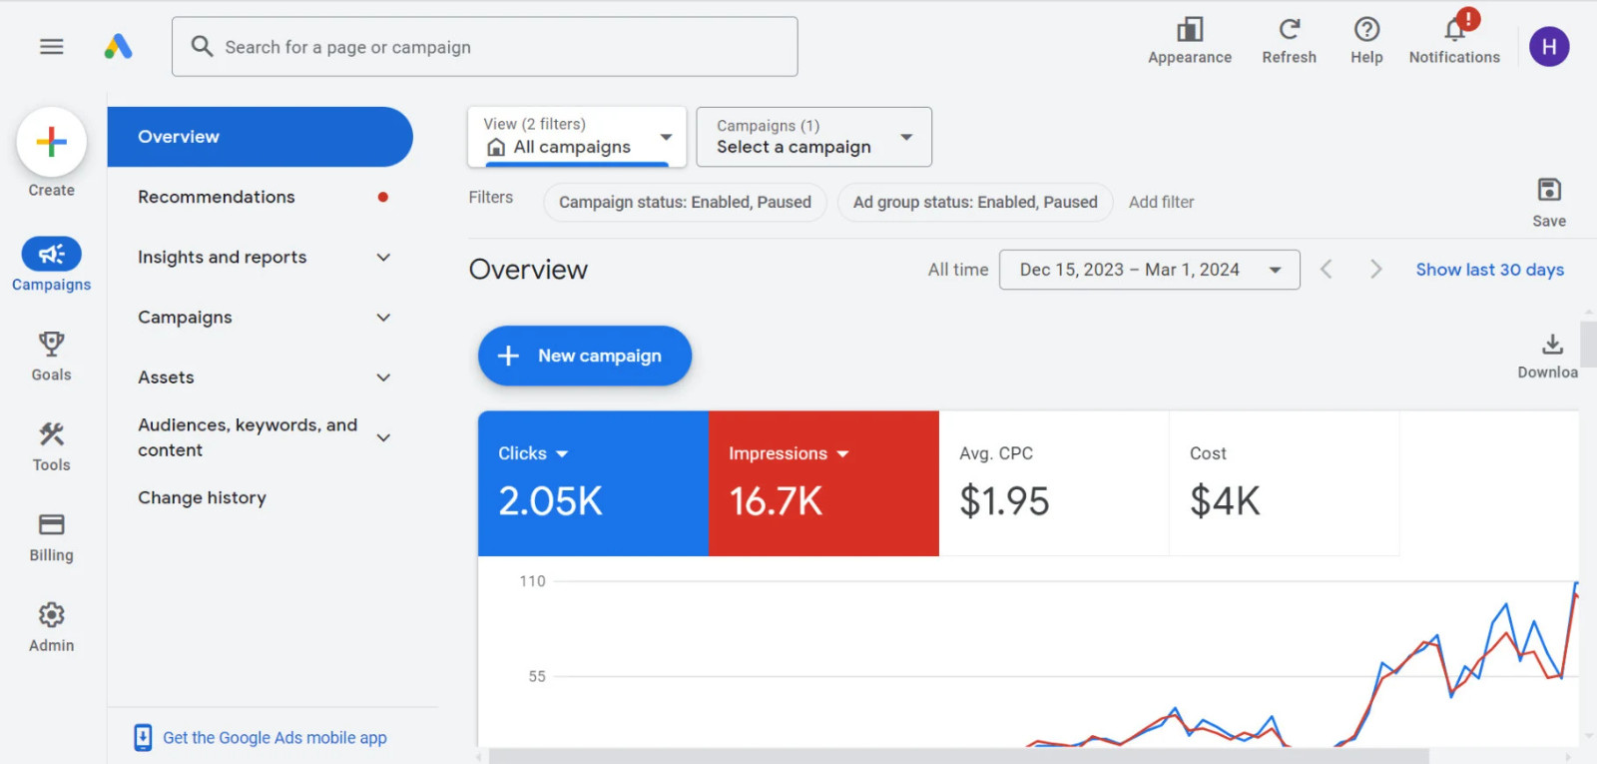The image size is (1597, 764).
Task: Download the overview report
Action: 1549,357
